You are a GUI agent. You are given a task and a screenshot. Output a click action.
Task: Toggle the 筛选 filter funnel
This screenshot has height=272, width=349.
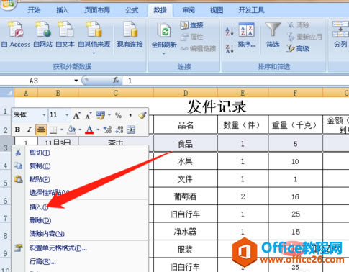273,35
